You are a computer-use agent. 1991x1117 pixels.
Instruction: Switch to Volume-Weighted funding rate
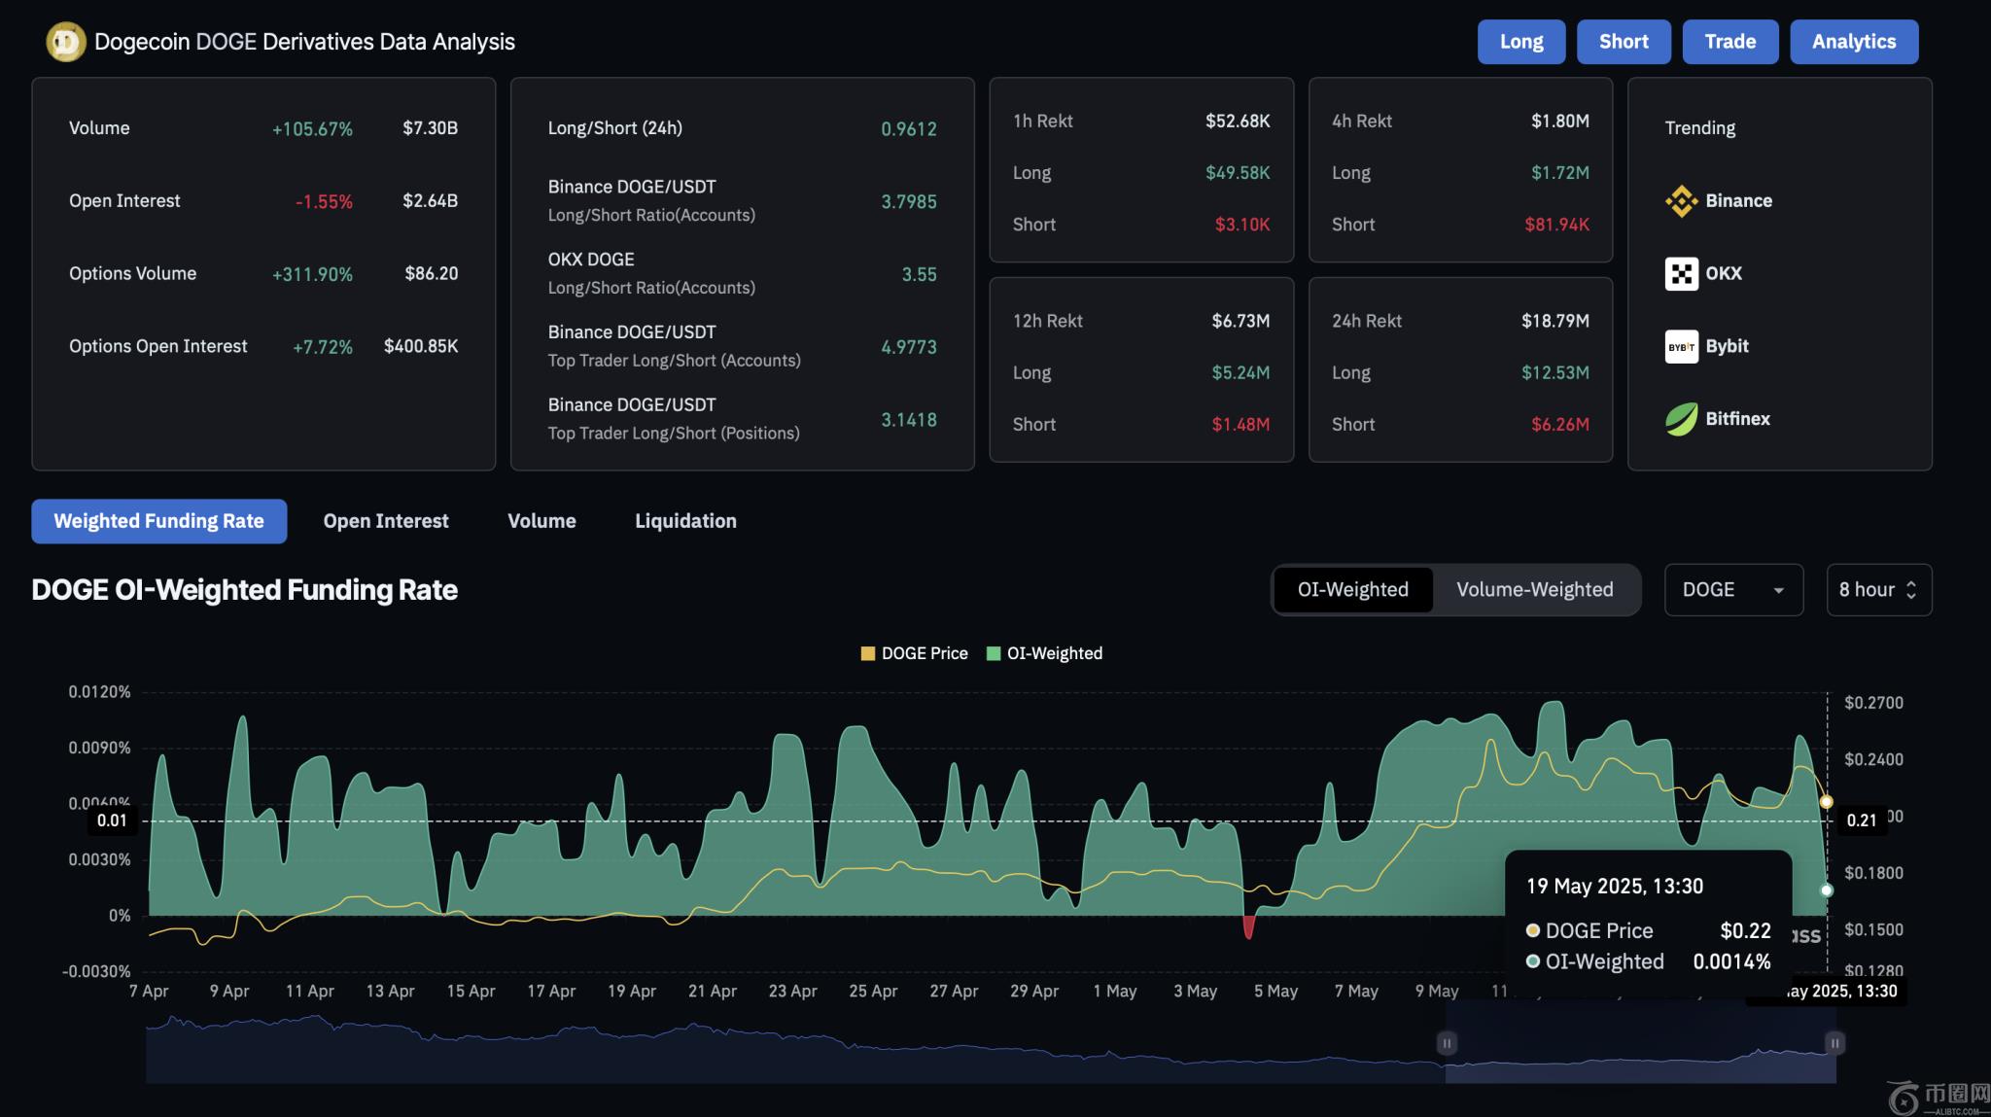1534,590
